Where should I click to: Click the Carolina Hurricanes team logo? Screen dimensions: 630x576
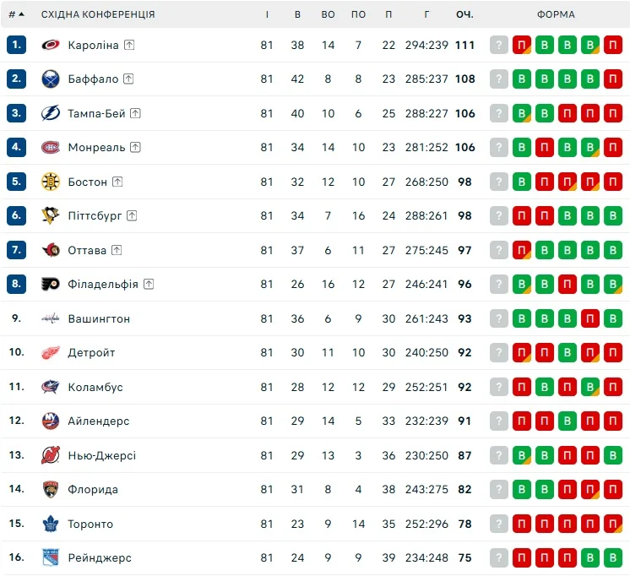click(51, 45)
